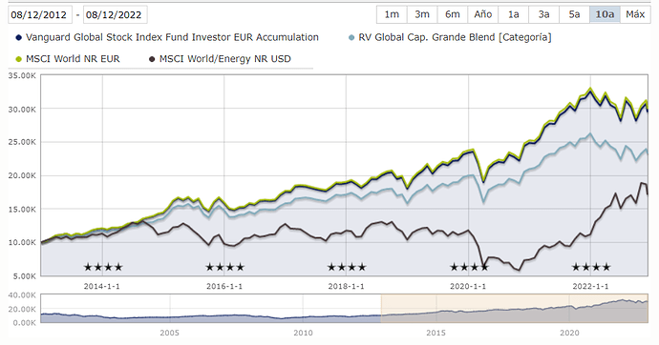Screen dimensions: 659x345
Task: Click the star rating above 2018-1-1
Action: (x=347, y=267)
